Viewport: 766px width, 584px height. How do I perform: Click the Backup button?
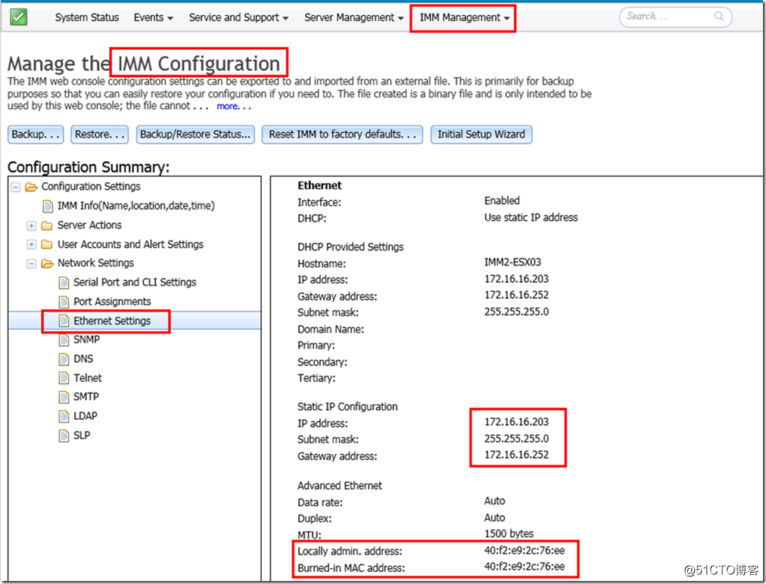point(37,135)
